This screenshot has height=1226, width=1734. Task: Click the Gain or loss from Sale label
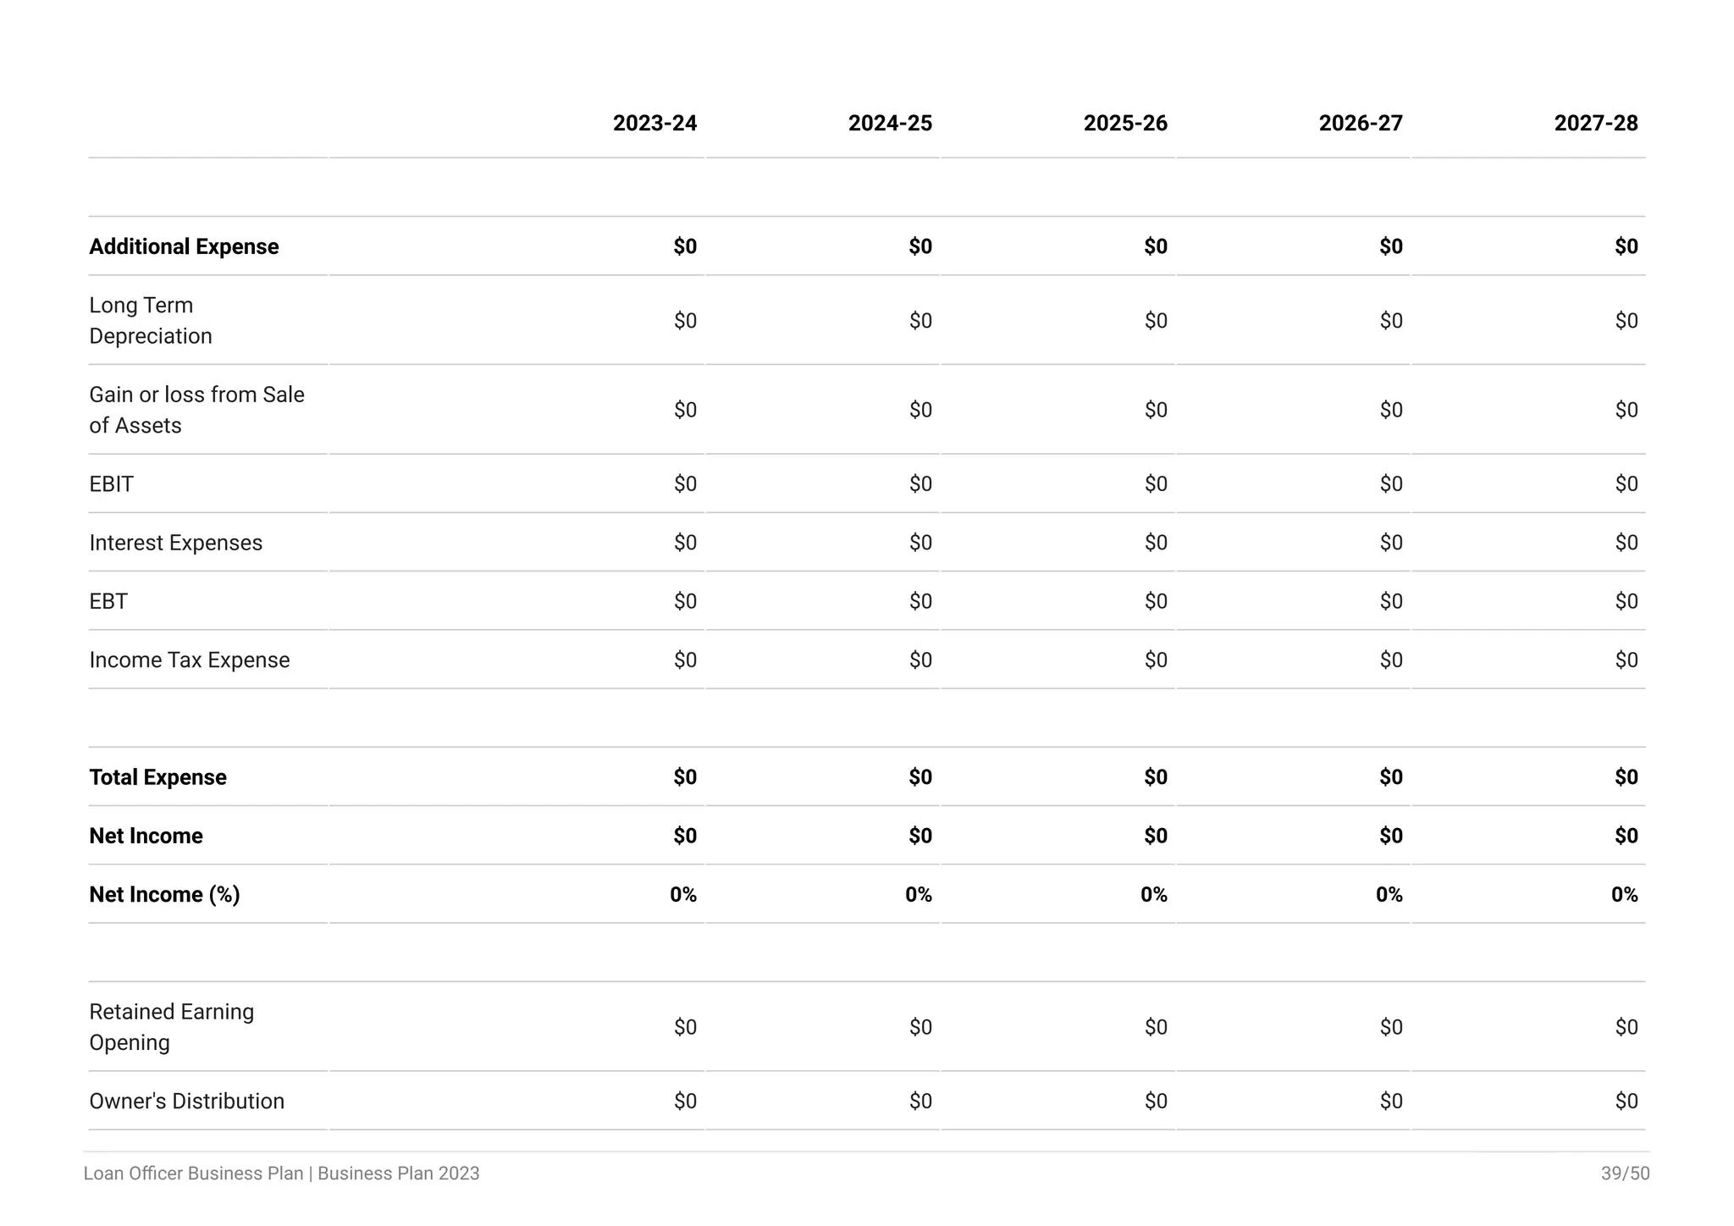[x=196, y=410]
